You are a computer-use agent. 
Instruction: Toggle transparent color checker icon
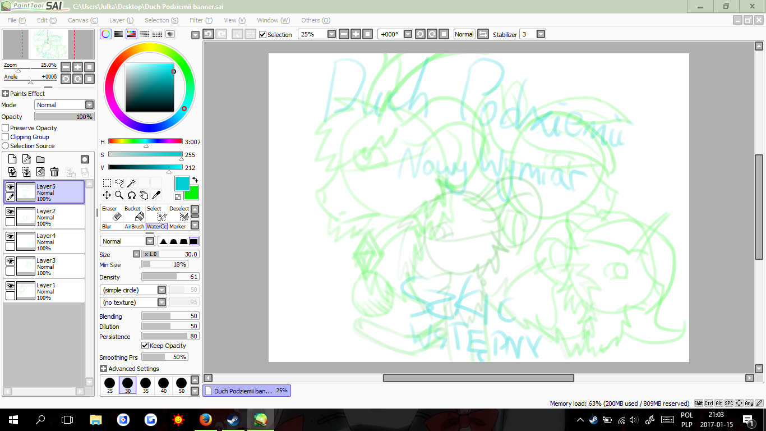point(178,197)
